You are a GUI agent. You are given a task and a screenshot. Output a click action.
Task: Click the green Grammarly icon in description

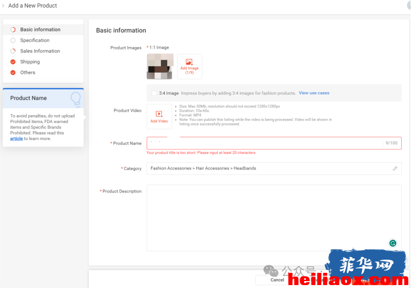(393, 243)
